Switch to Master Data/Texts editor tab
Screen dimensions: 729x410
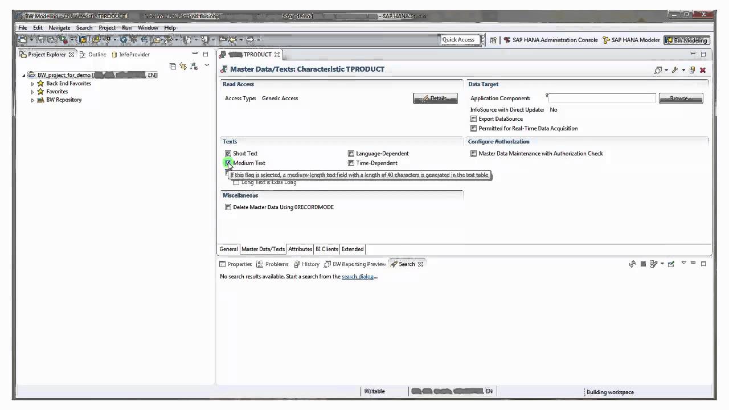[263, 249]
